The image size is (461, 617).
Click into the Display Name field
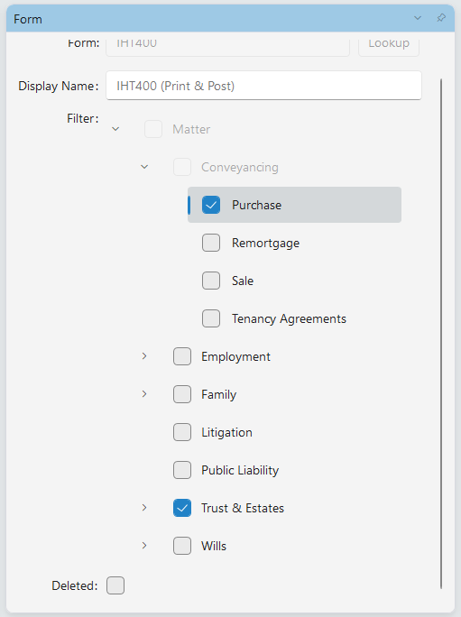point(263,86)
